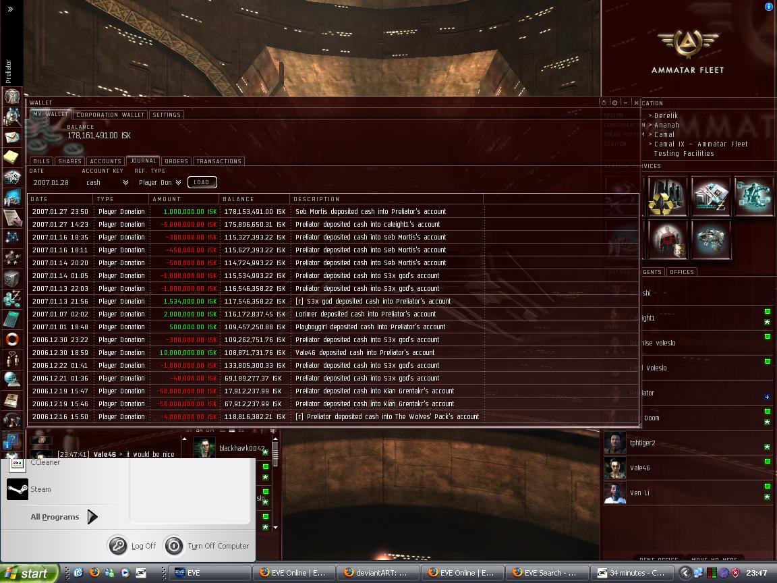Switch to the Shares tab

[69, 161]
